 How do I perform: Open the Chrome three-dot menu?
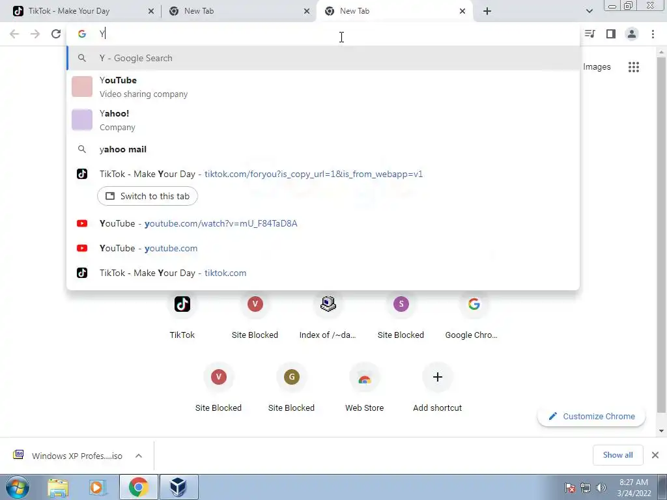coord(653,34)
